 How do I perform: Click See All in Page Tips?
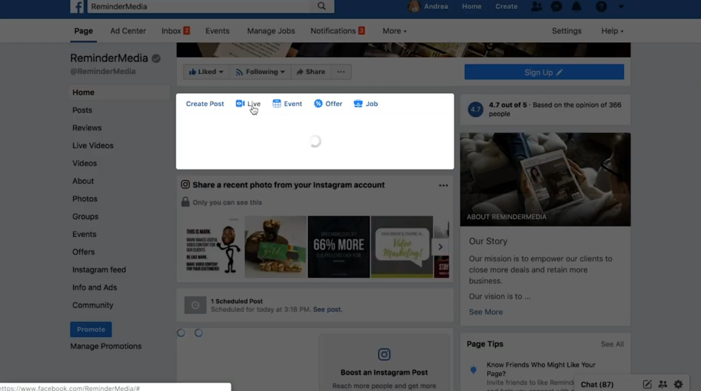tap(612, 344)
